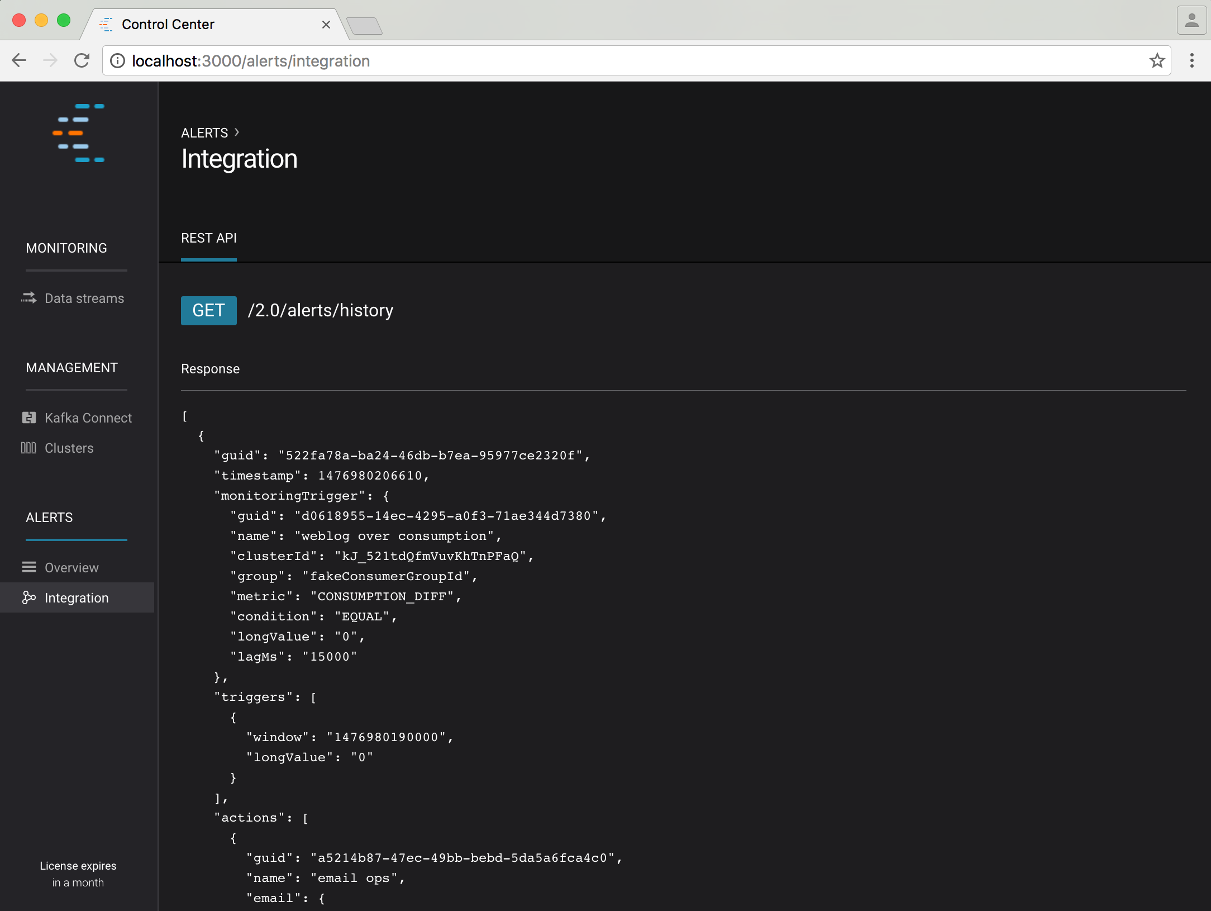Click the localhost address bar field
The image size is (1211, 911).
point(614,60)
